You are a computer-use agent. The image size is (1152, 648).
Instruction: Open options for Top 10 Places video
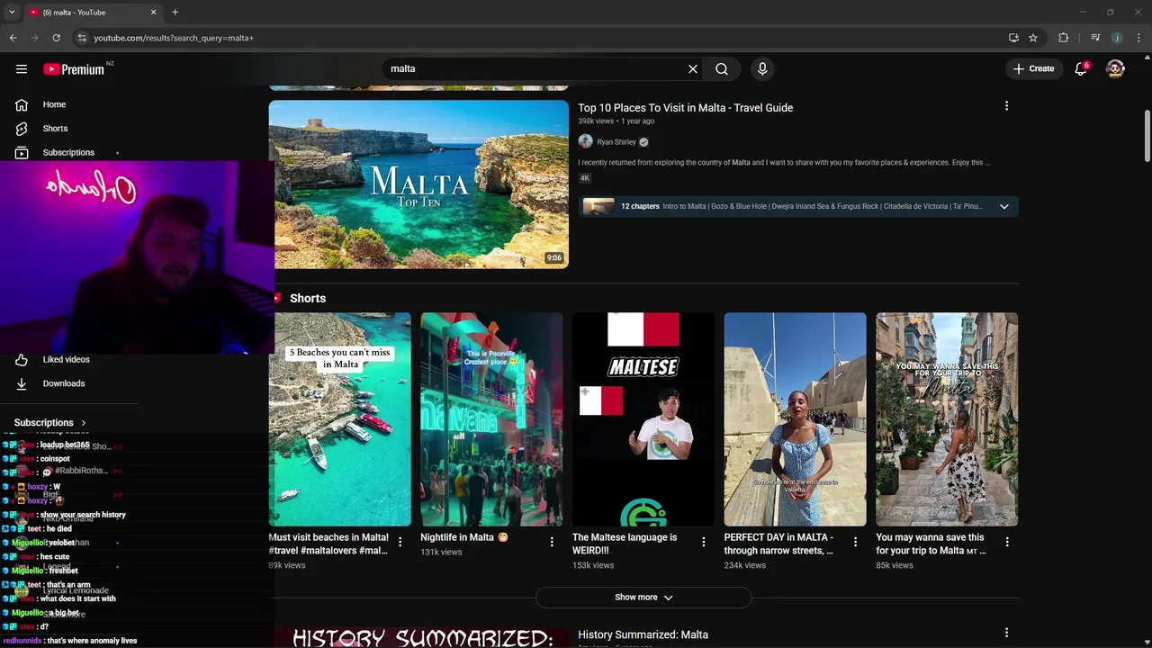[x=1006, y=106]
